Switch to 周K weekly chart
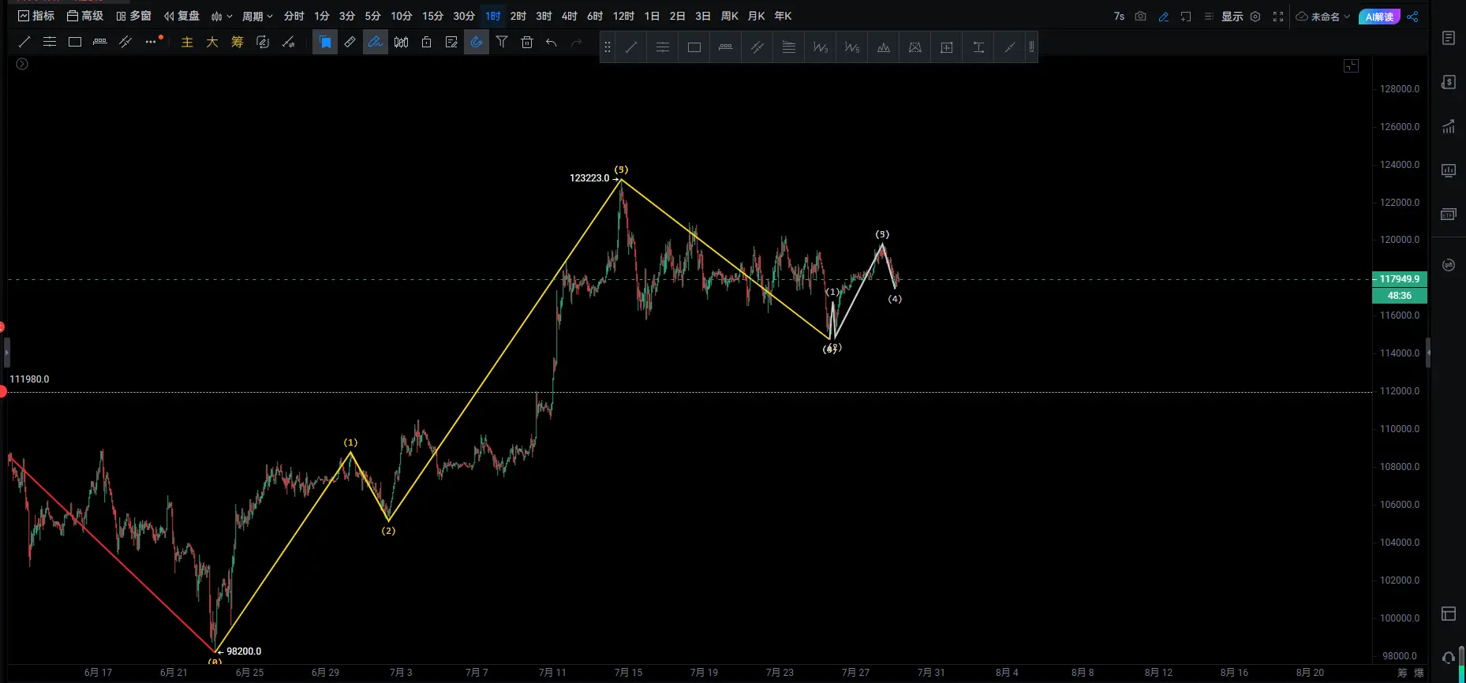The width and height of the screenshot is (1466, 683). pyautogui.click(x=730, y=16)
